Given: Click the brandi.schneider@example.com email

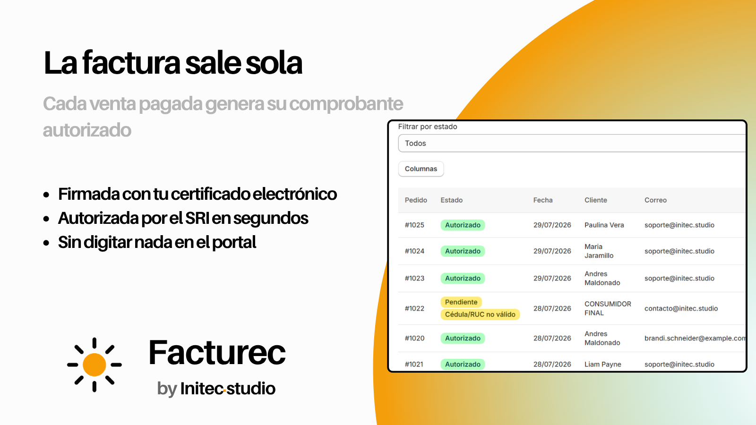Looking at the screenshot, I should click(695, 338).
